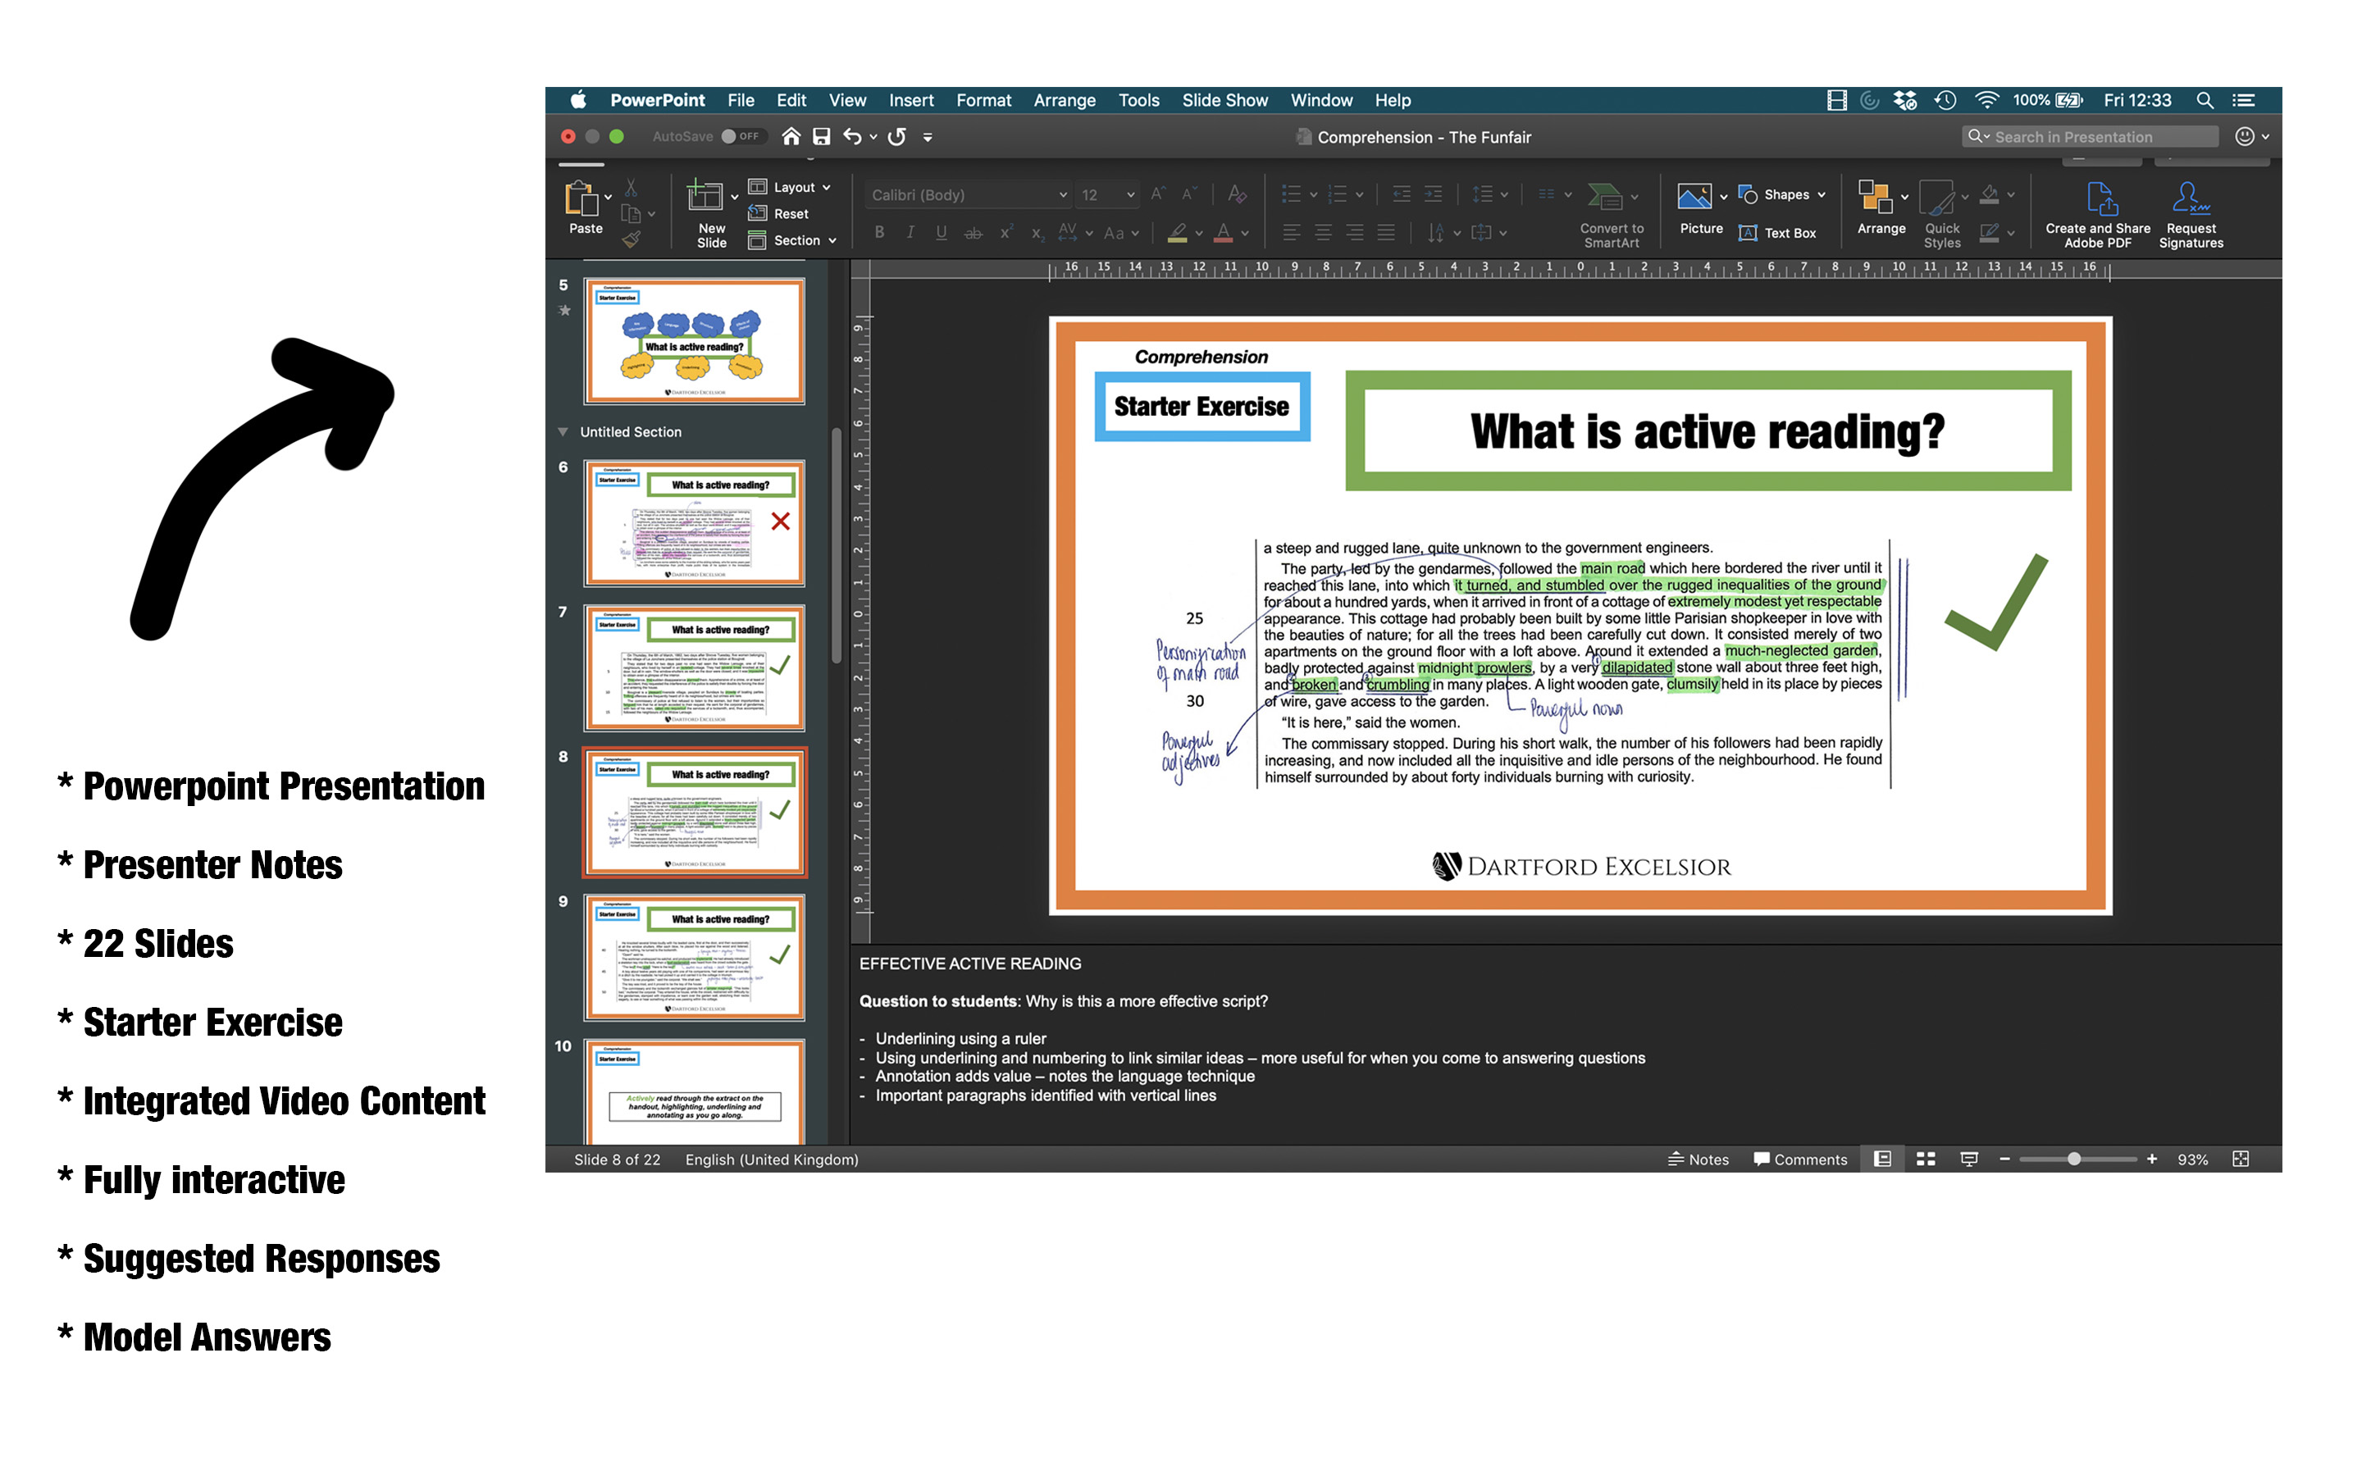Open the Layout dropdown
The image size is (2362, 1476).
pos(790,186)
